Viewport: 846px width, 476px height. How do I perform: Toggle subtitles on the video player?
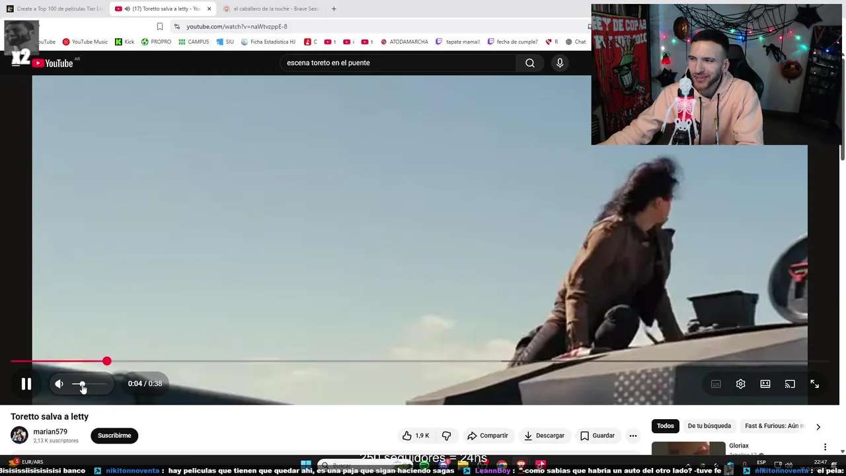(x=716, y=384)
